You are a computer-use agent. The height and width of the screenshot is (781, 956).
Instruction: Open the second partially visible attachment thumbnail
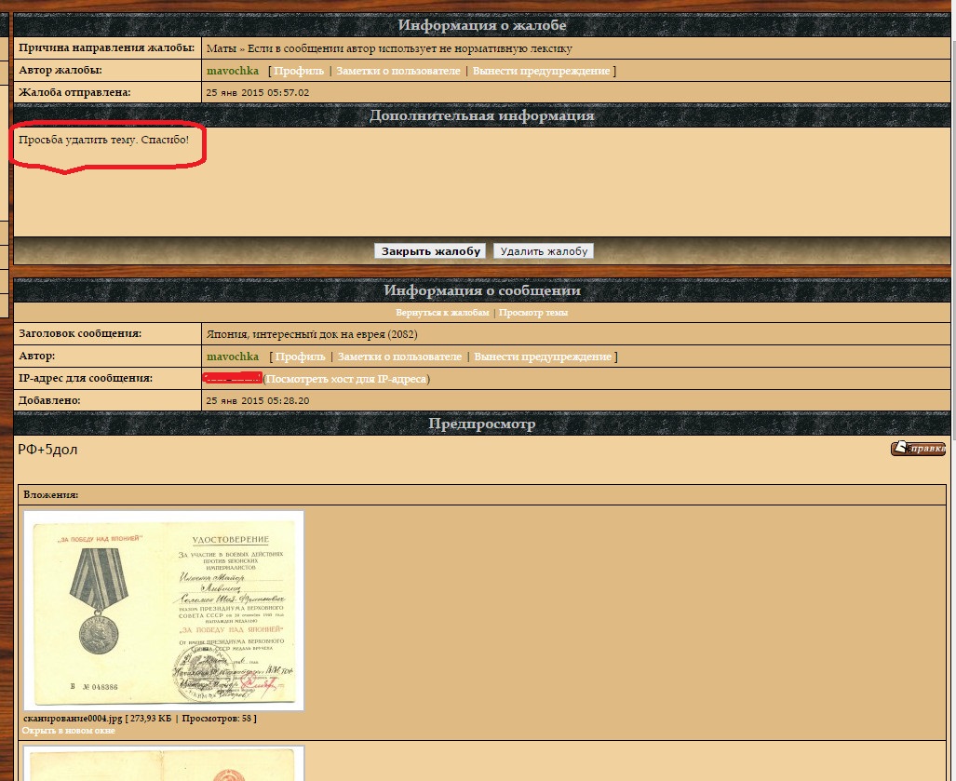[x=164, y=765]
